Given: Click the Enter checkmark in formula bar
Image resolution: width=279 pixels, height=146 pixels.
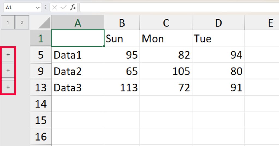Looking at the screenshot, I should (x=63, y=7).
